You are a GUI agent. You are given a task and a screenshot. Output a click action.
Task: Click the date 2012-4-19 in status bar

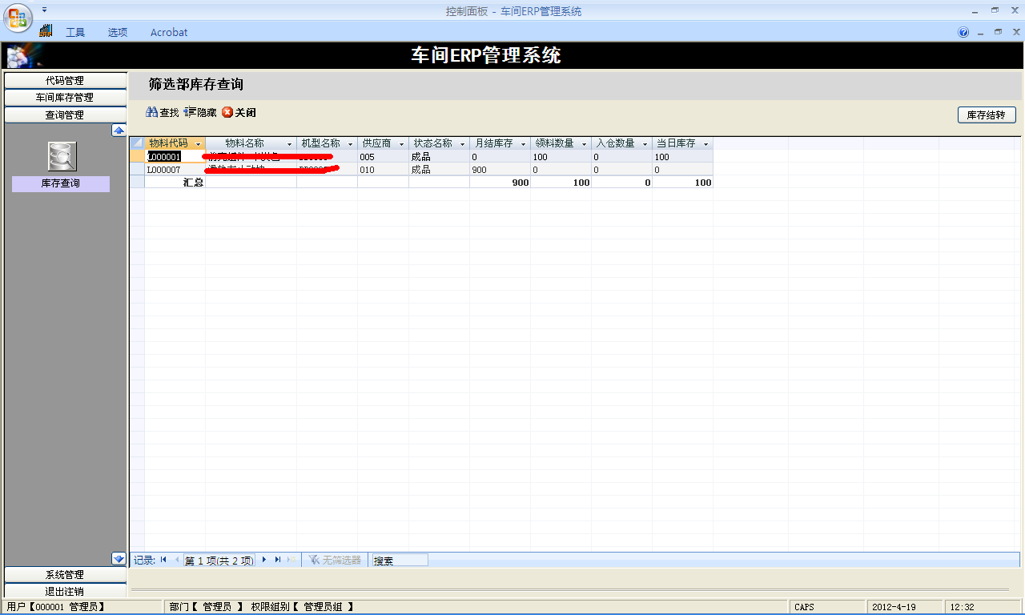tap(893, 607)
